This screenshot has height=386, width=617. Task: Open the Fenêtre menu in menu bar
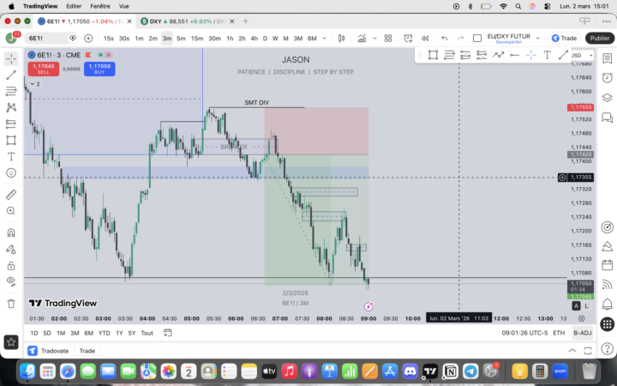pos(100,6)
